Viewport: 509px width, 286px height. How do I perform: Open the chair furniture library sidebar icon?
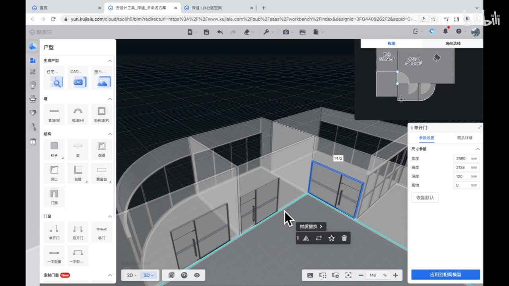click(x=33, y=99)
